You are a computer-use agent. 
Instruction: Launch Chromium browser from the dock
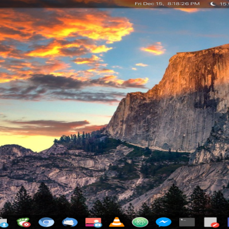46,222
